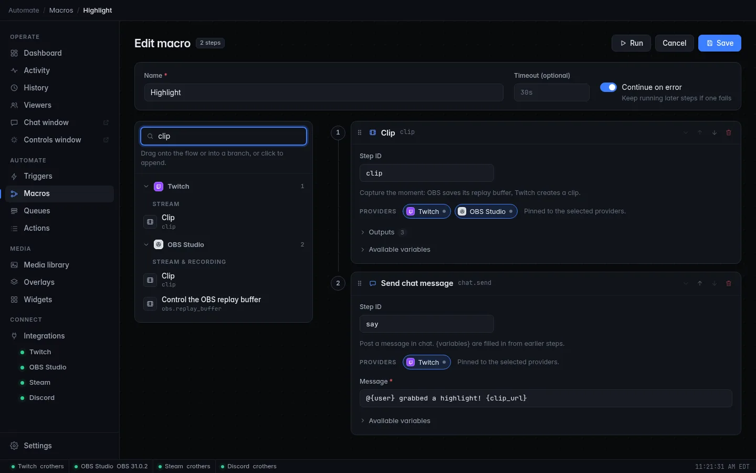Click the Run button
This screenshot has height=473, width=756.
tap(631, 43)
